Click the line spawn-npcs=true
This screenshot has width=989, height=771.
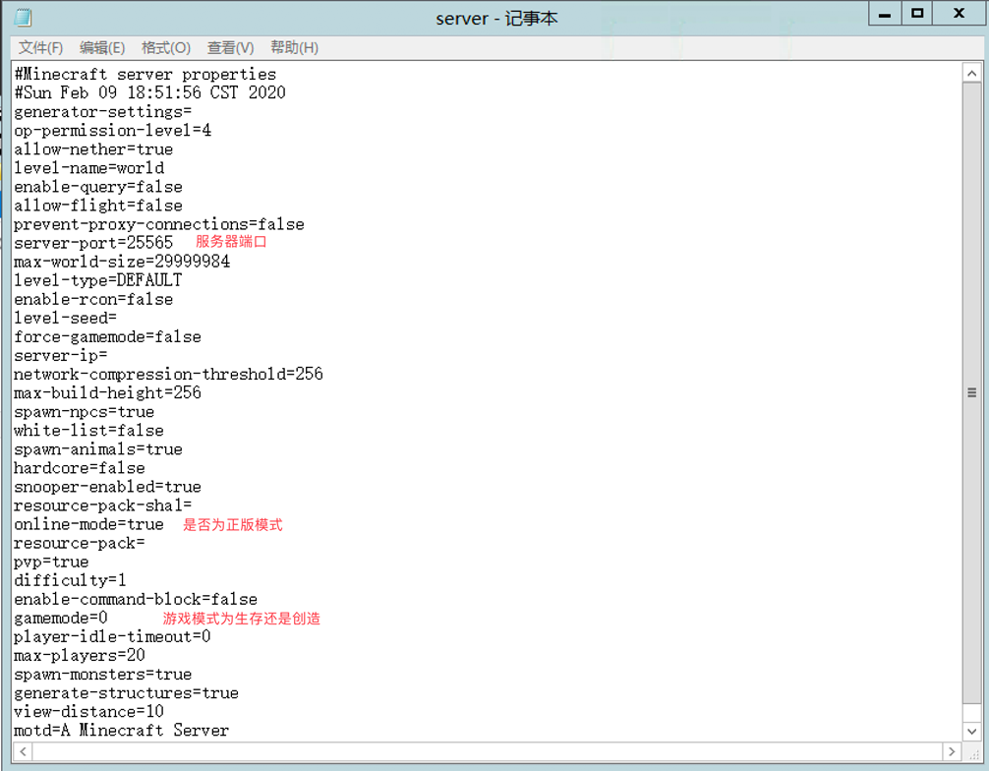coord(84,412)
